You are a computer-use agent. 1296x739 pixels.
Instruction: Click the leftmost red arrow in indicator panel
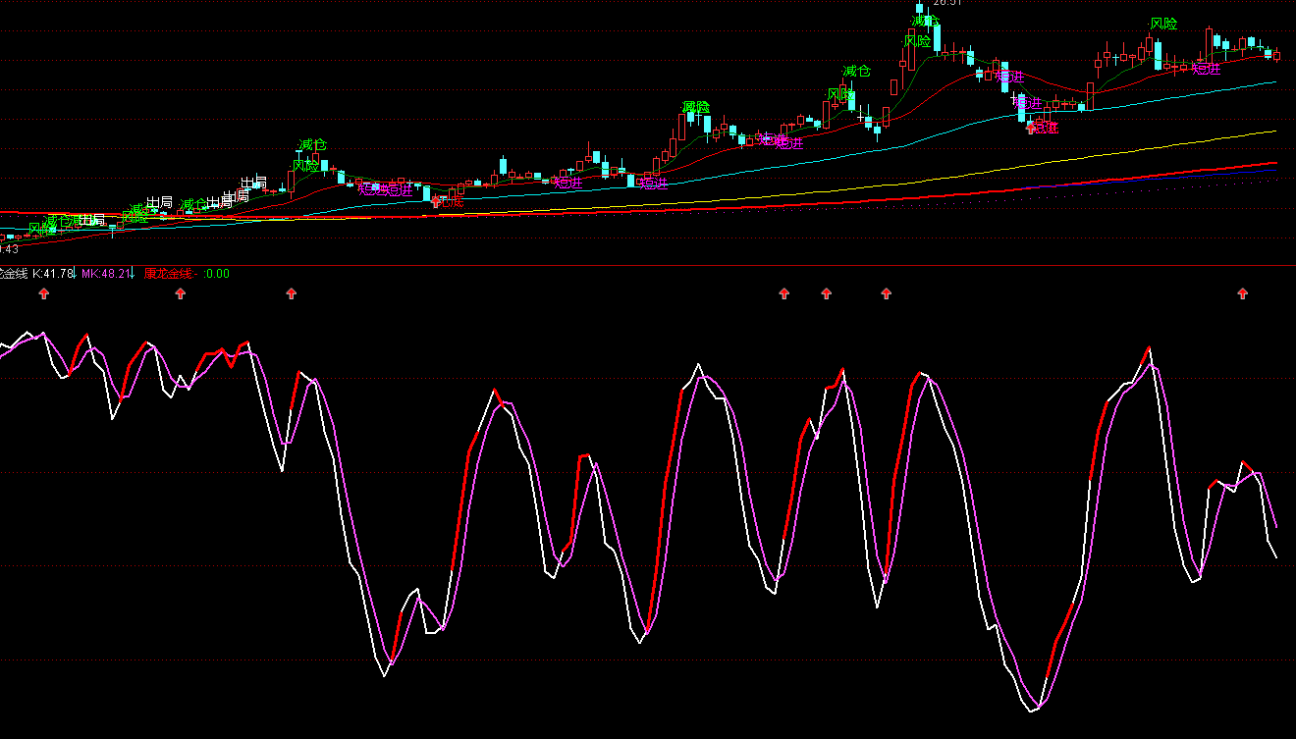pyautogui.click(x=44, y=292)
